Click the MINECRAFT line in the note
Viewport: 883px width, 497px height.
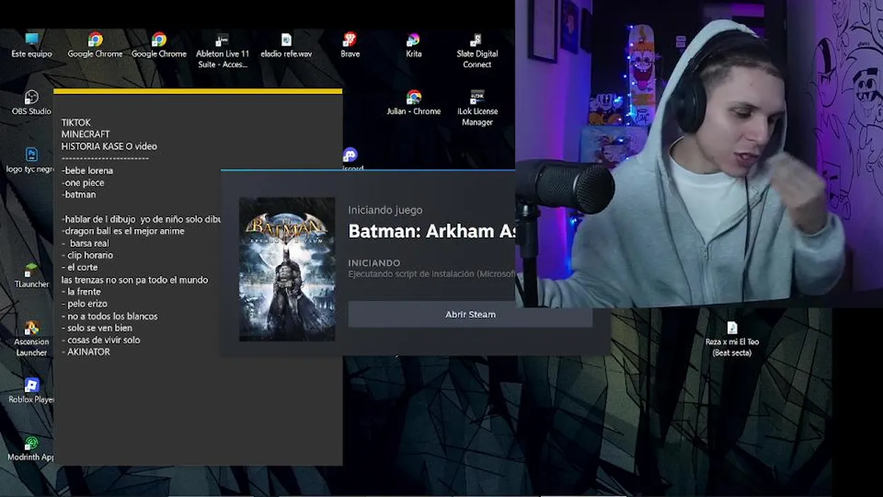(86, 134)
